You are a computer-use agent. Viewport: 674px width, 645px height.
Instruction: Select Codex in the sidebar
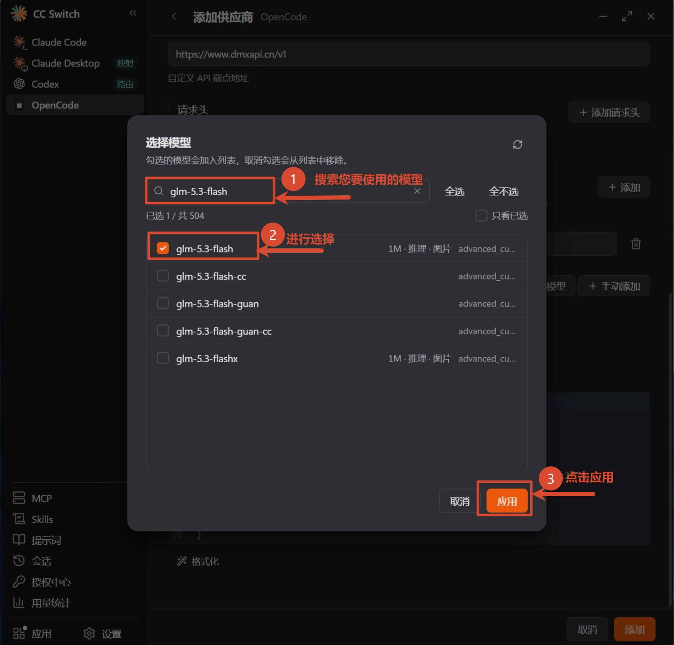(x=75, y=84)
